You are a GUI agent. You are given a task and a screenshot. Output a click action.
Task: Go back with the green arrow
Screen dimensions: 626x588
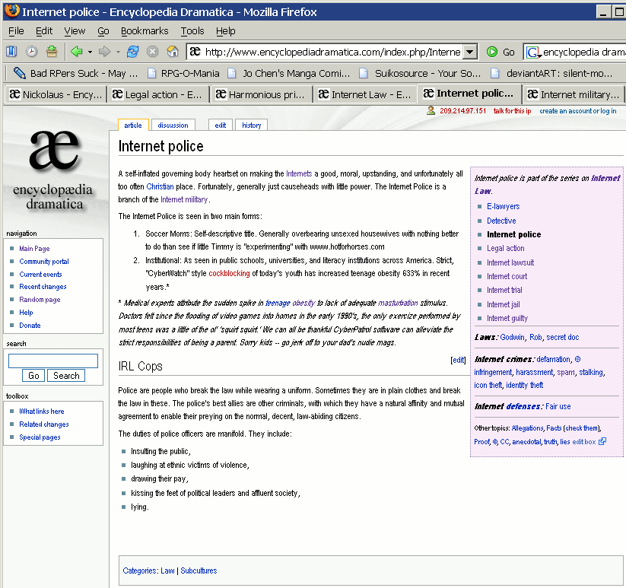(x=77, y=52)
